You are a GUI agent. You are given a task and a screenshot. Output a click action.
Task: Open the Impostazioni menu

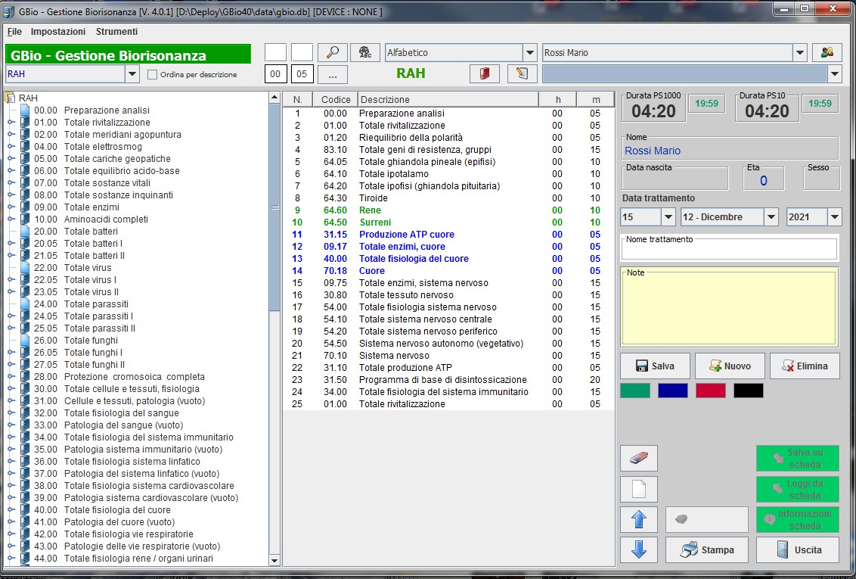click(58, 32)
